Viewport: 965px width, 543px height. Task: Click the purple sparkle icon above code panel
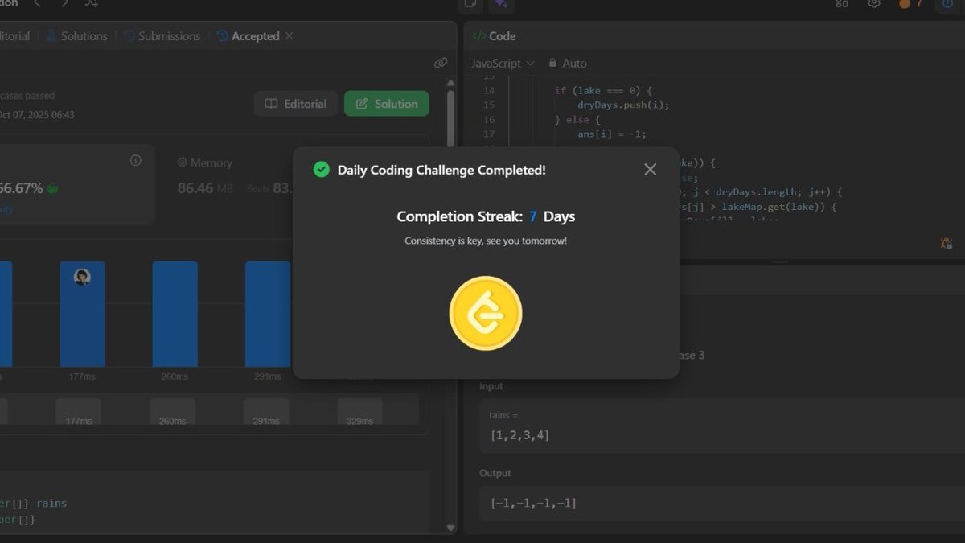(502, 5)
